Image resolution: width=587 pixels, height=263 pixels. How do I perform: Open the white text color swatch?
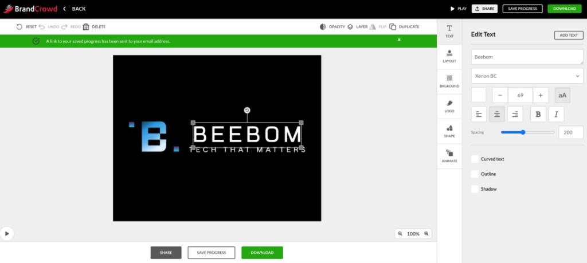coord(479,95)
